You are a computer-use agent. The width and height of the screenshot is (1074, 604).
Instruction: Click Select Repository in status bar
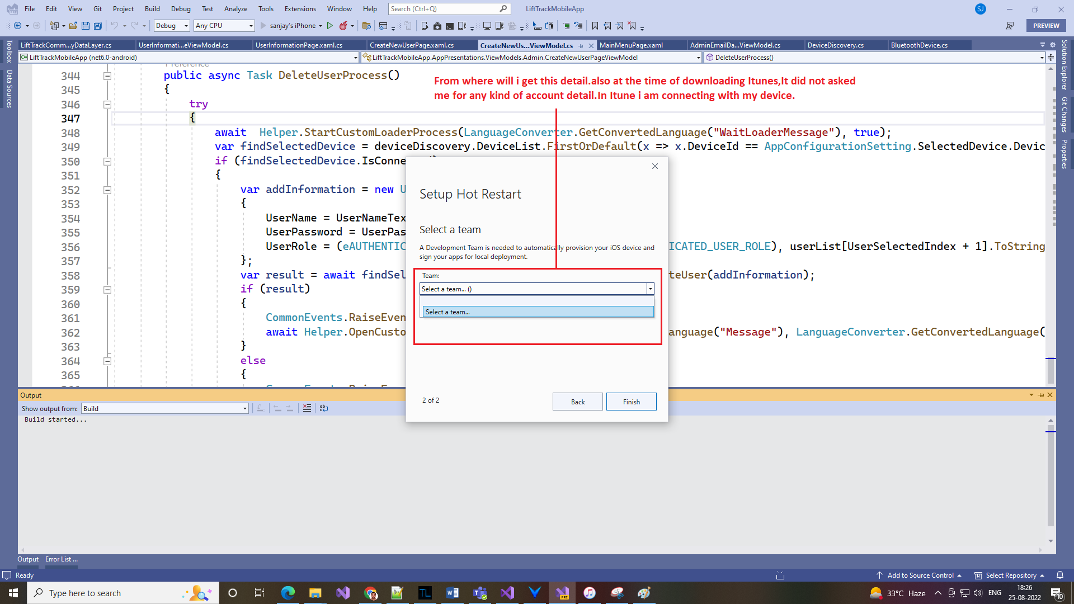[1010, 575]
